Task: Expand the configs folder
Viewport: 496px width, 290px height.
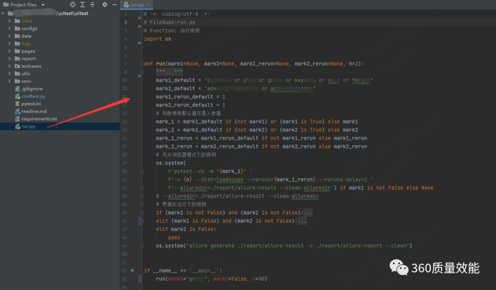Action: click(x=10, y=28)
